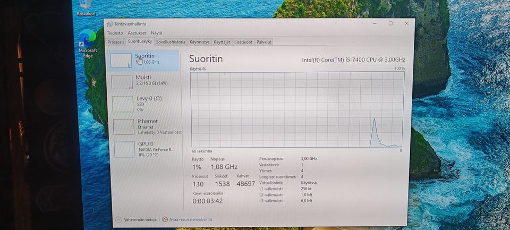Open the Asetukset menu
The image size is (510, 230).
pos(137,33)
